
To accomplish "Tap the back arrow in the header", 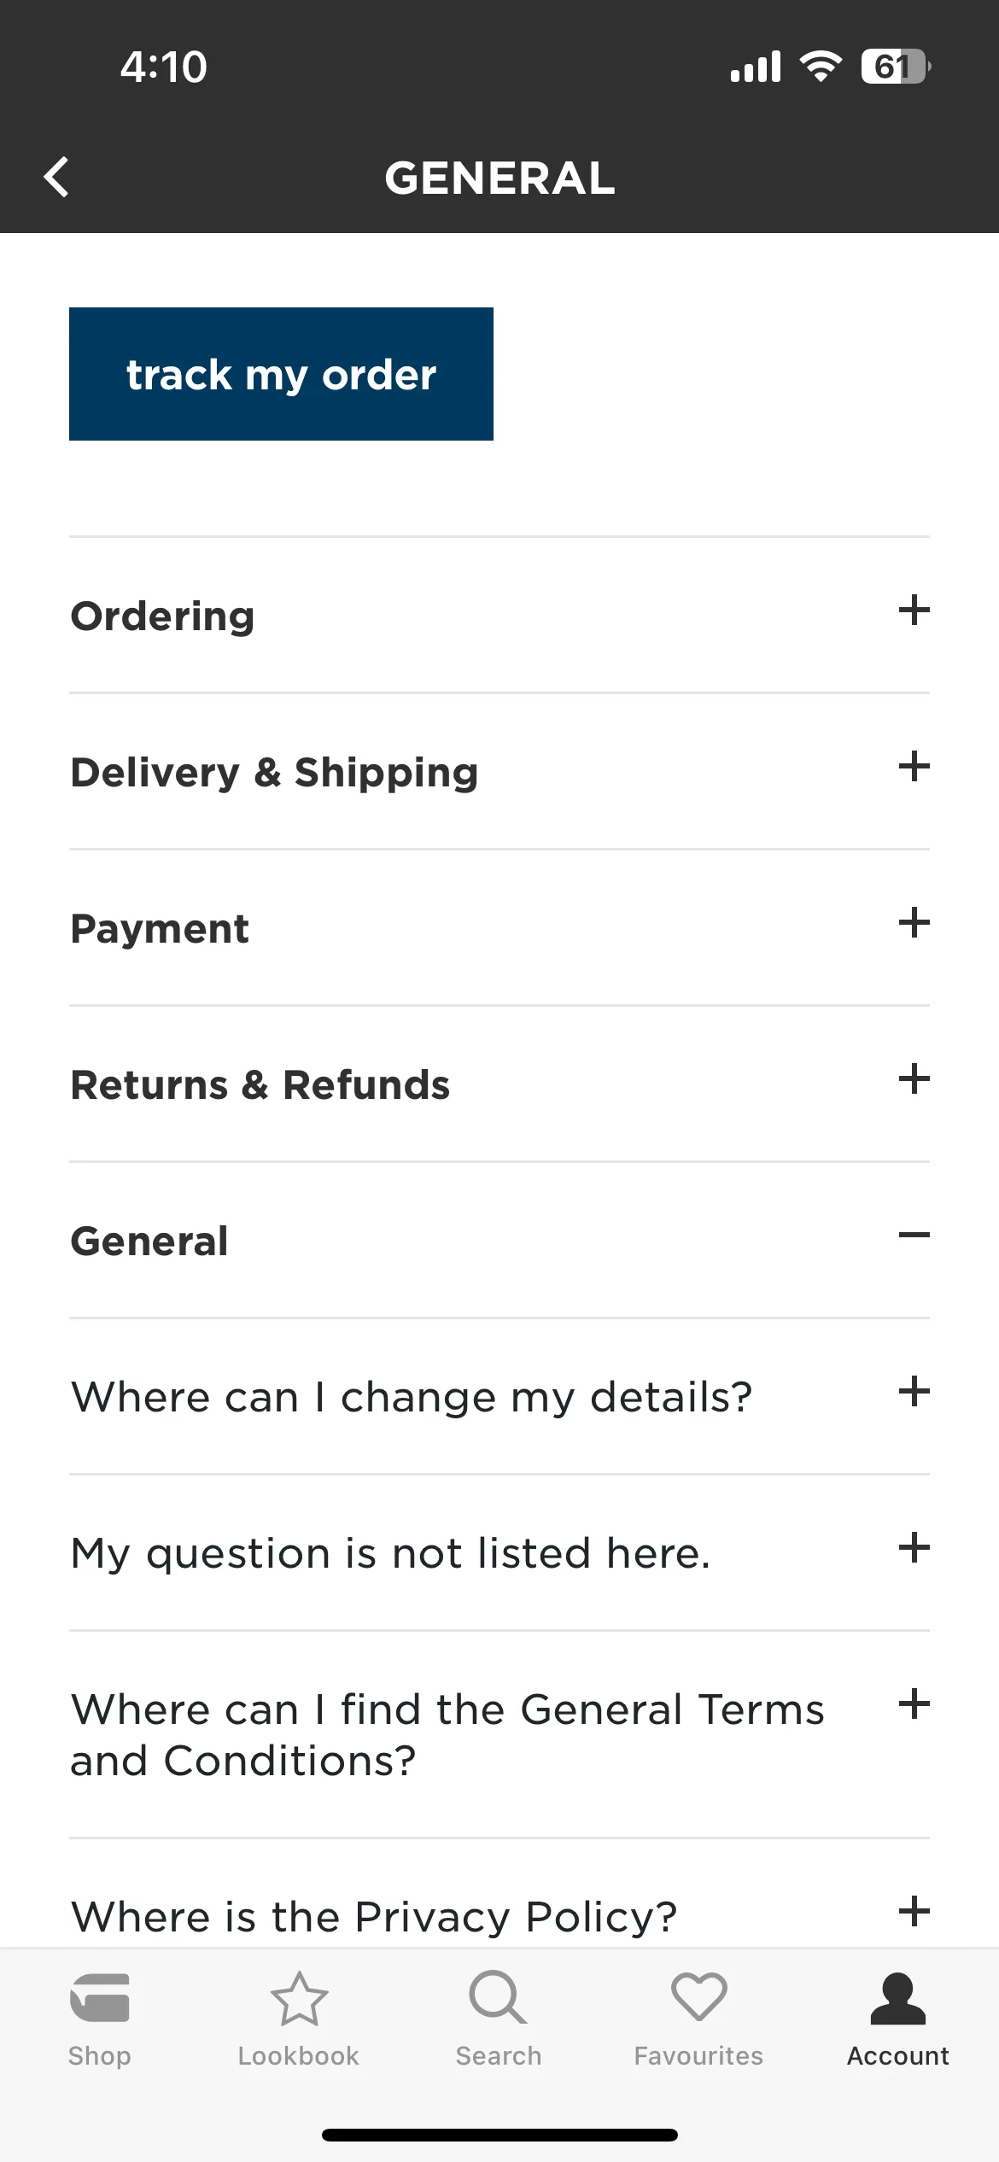I will (56, 178).
